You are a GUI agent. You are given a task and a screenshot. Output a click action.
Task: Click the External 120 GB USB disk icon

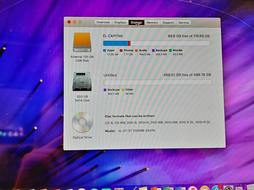click(x=82, y=42)
